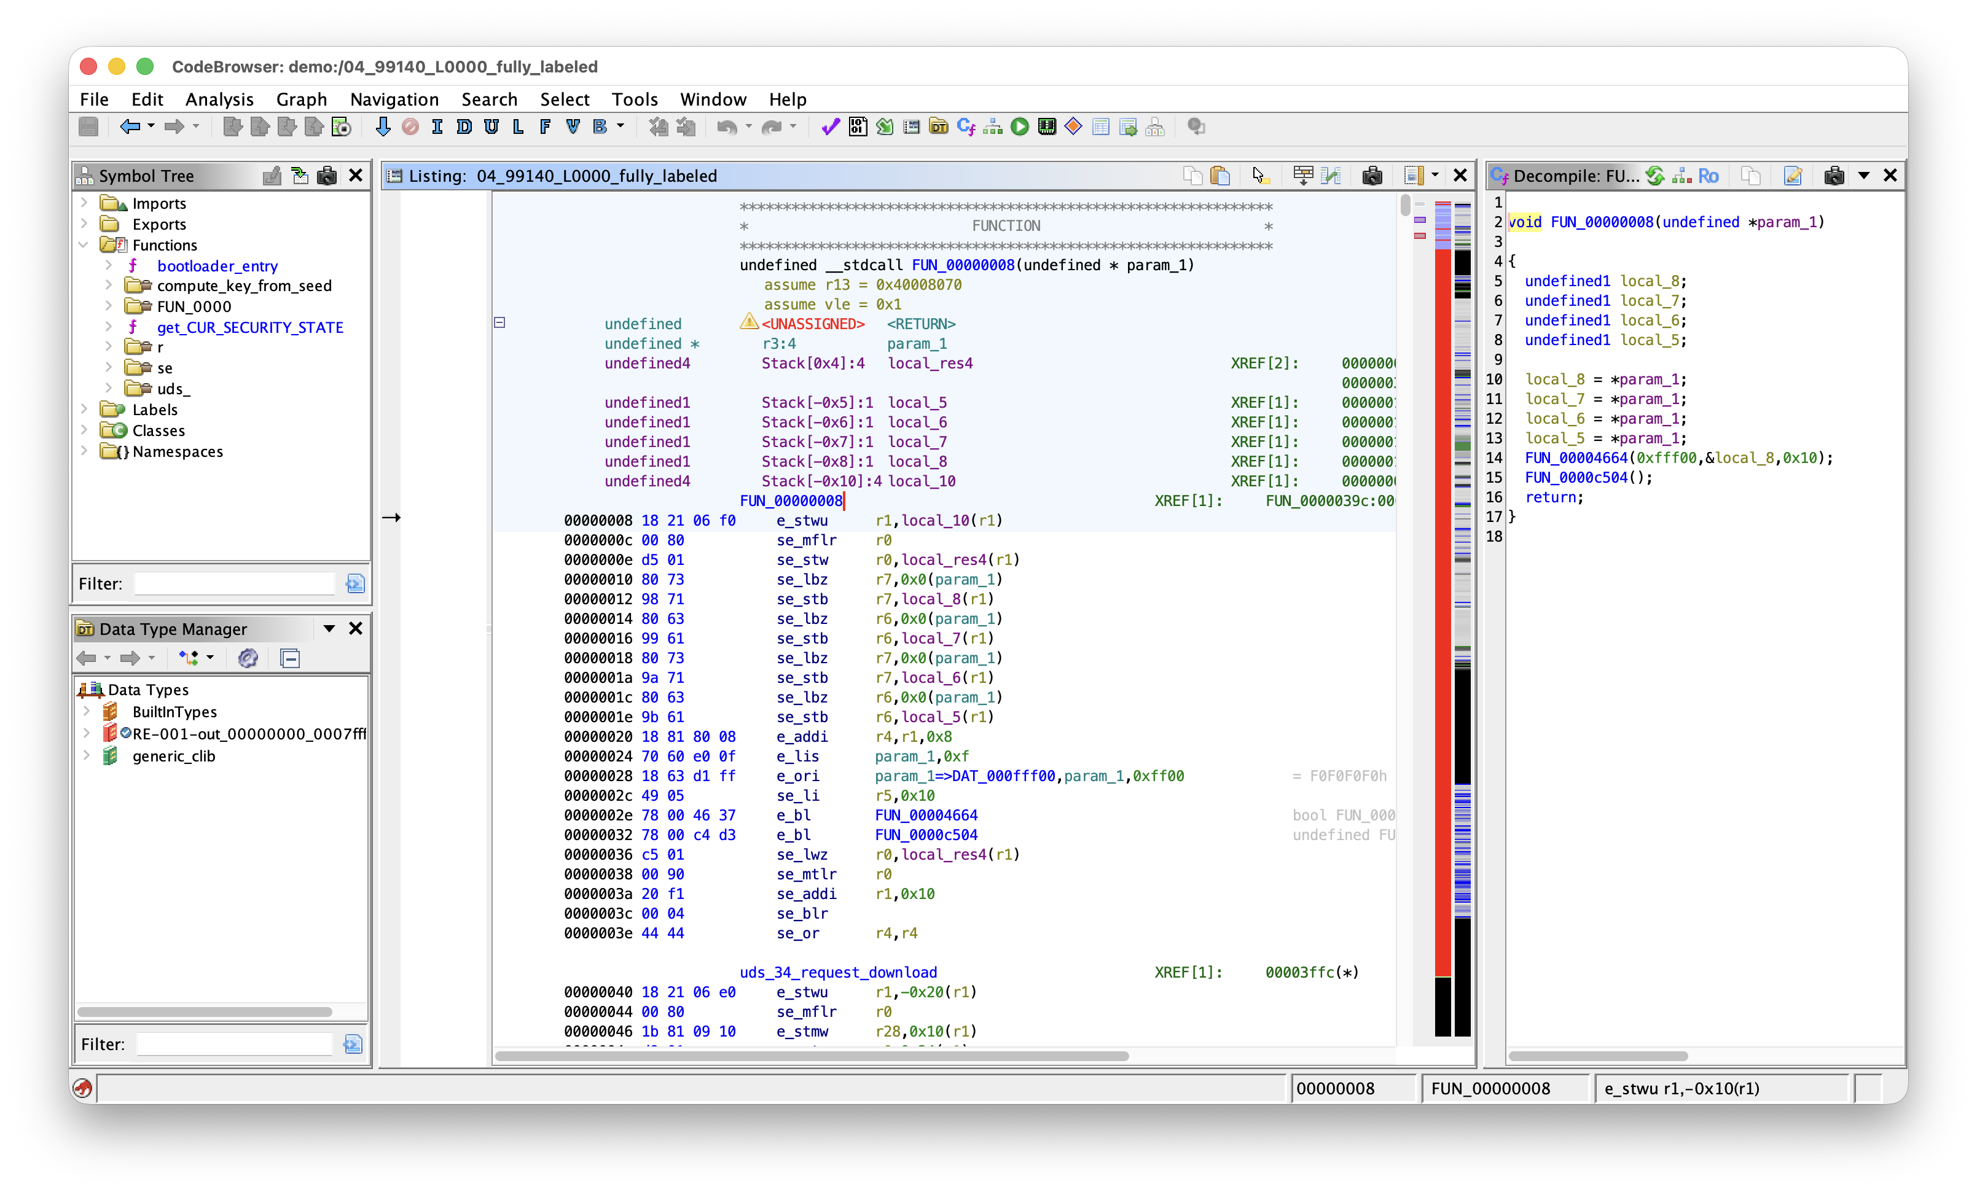Click the Decompiler Cf toolbar icon
The height and width of the screenshot is (1195, 1977).
coord(966,127)
